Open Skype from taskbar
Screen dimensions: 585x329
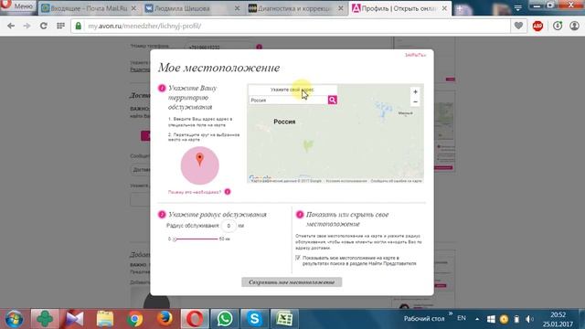pyautogui.click(x=254, y=319)
